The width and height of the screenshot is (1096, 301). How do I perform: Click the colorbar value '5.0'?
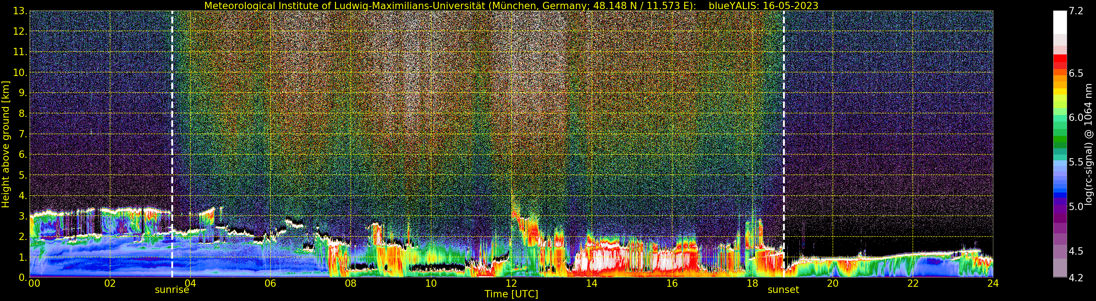[1076, 206]
